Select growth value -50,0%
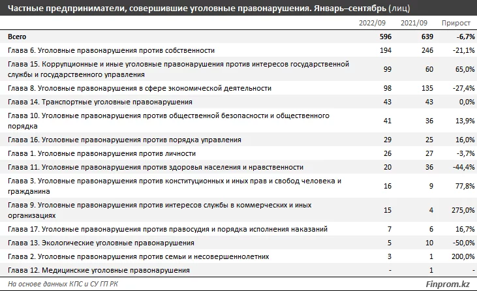The width and height of the screenshot is (477, 291). coord(463,243)
